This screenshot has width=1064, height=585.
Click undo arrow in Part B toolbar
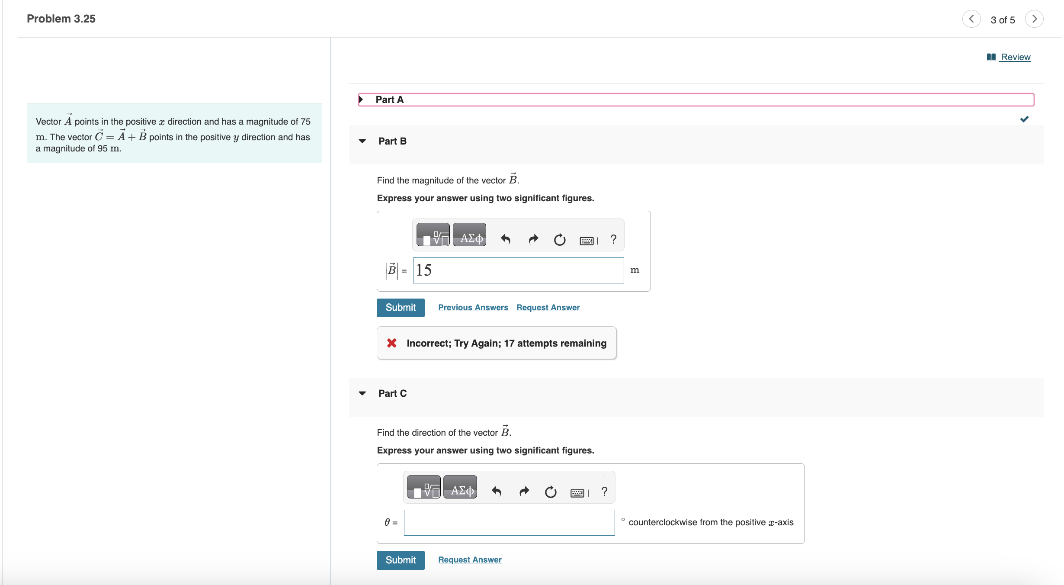pyautogui.click(x=505, y=239)
